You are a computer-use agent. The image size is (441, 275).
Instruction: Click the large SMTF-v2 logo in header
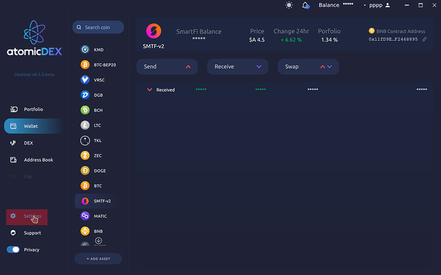tap(153, 31)
